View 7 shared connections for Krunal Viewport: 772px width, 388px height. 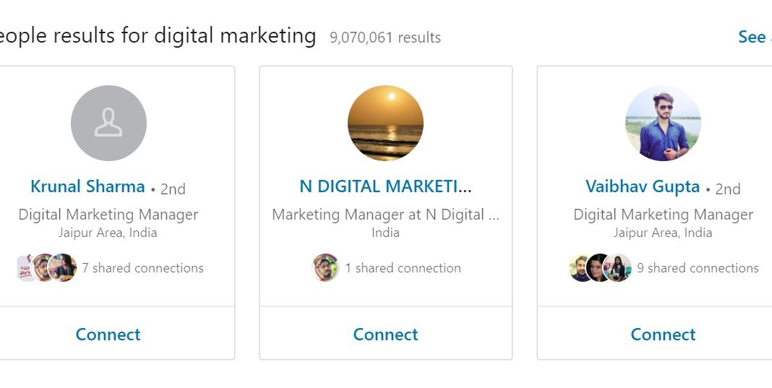pos(142,268)
